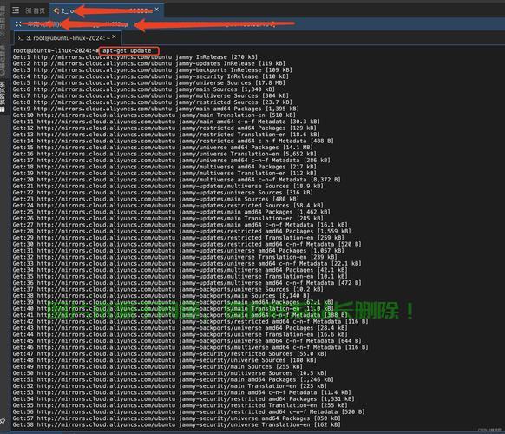505x434 pixels.
Task: Click line Get:6 jammy/main Sources
Action: (x=144, y=89)
